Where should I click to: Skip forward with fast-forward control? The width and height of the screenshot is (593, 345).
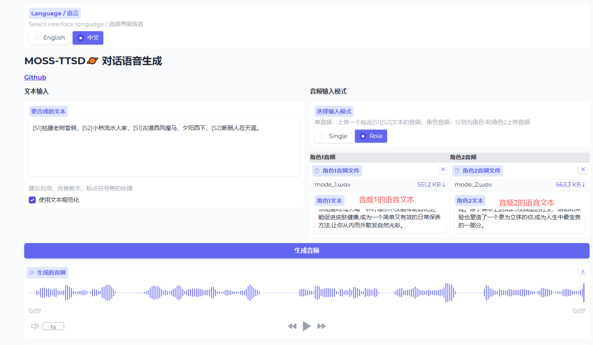321,326
